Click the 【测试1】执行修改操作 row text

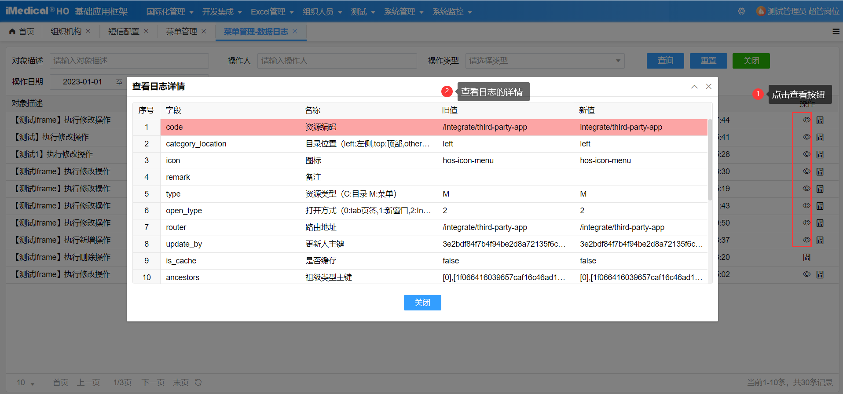(53, 154)
